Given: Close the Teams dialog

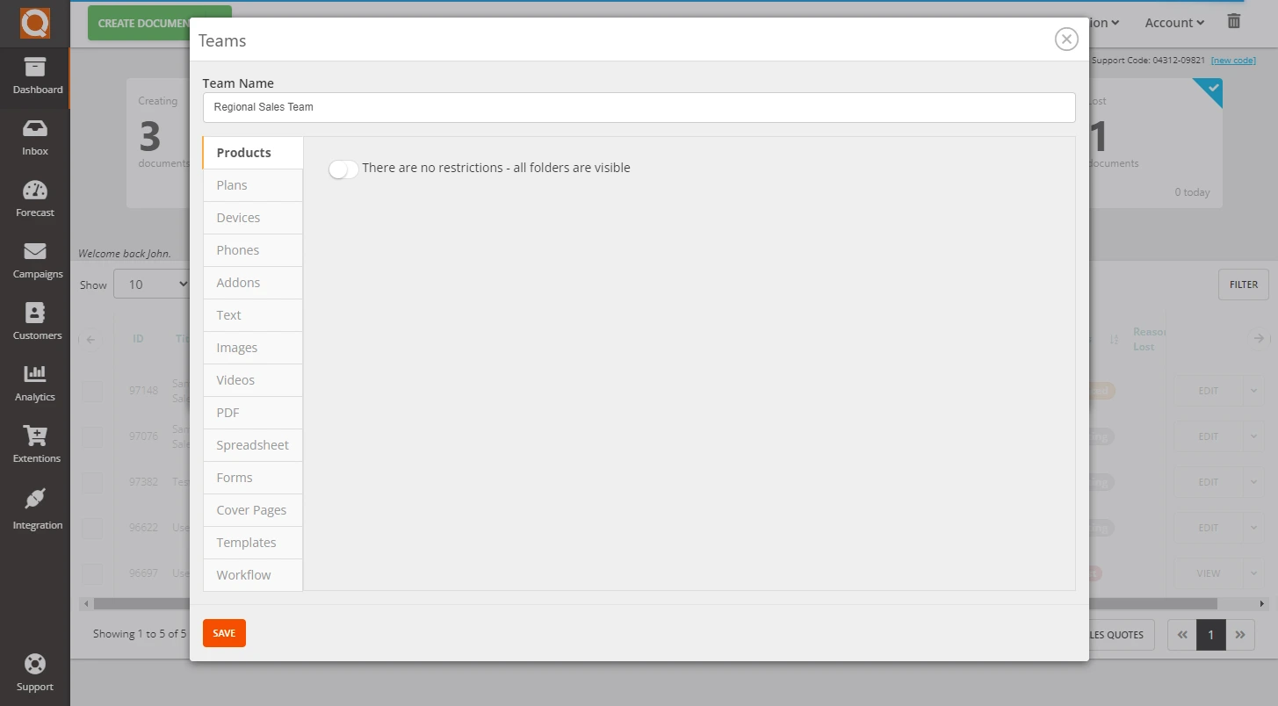Looking at the screenshot, I should coord(1066,40).
